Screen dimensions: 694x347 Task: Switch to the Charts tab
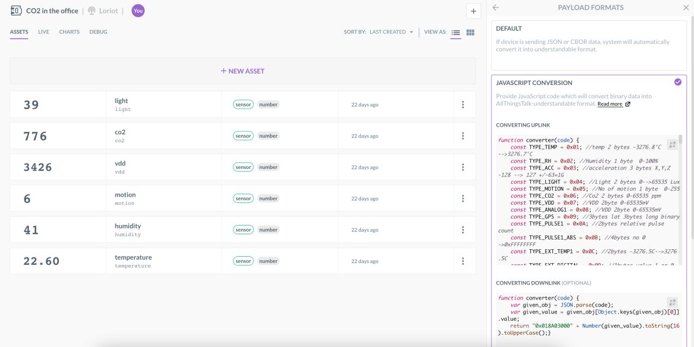click(x=69, y=32)
